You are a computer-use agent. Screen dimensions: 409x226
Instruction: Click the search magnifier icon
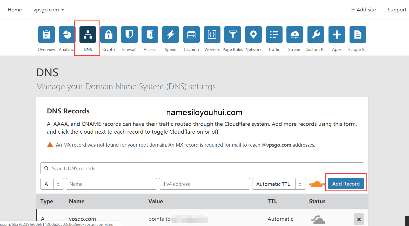click(x=46, y=168)
